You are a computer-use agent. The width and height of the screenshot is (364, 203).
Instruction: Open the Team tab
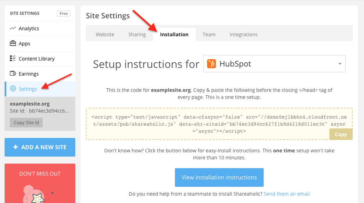[209, 34]
